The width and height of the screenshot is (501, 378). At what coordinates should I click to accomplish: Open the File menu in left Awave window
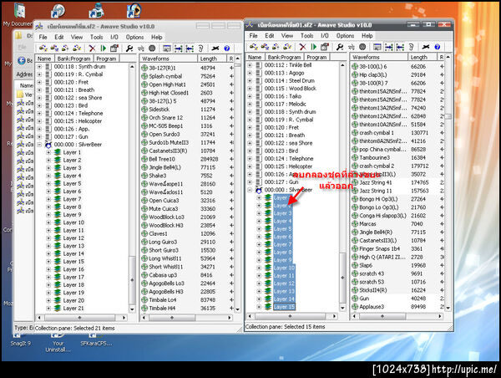point(43,37)
